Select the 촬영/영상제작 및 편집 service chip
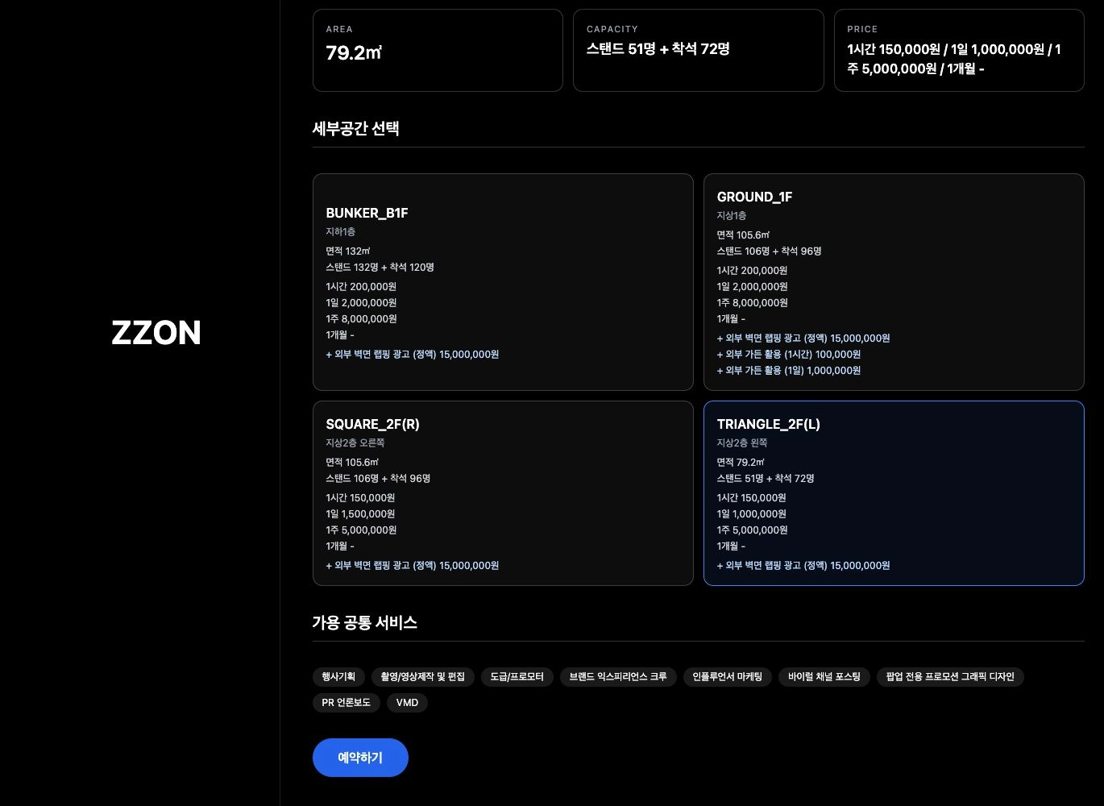This screenshot has width=1104, height=806. pos(423,677)
